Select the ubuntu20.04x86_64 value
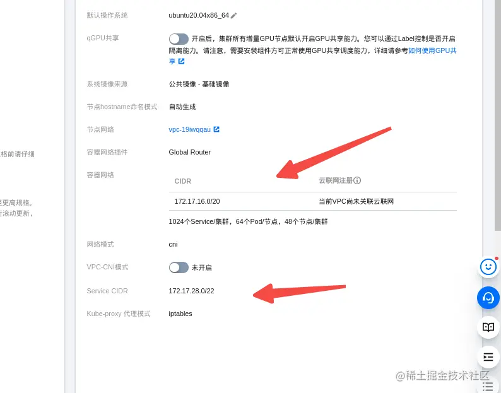Viewport: 501px width, 393px height. pyautogui.click(x=199, y=15)
